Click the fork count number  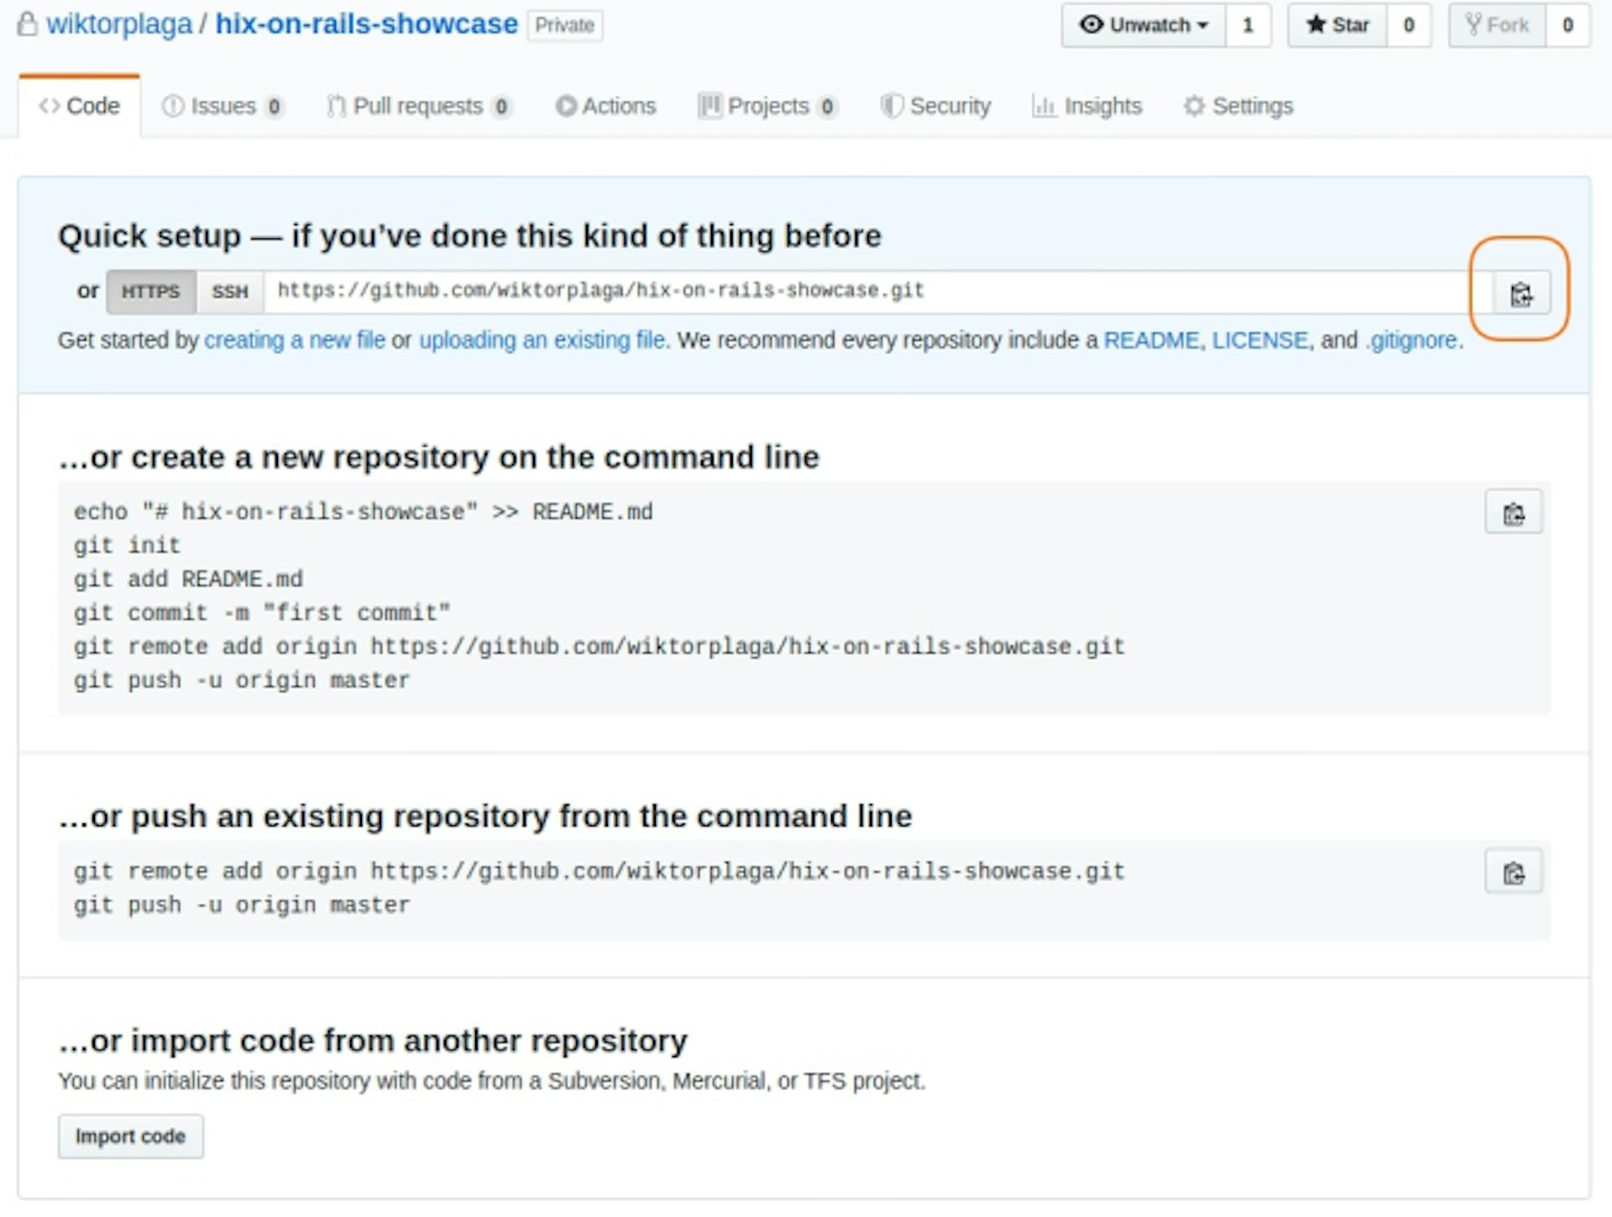[x=1567, y=25]
